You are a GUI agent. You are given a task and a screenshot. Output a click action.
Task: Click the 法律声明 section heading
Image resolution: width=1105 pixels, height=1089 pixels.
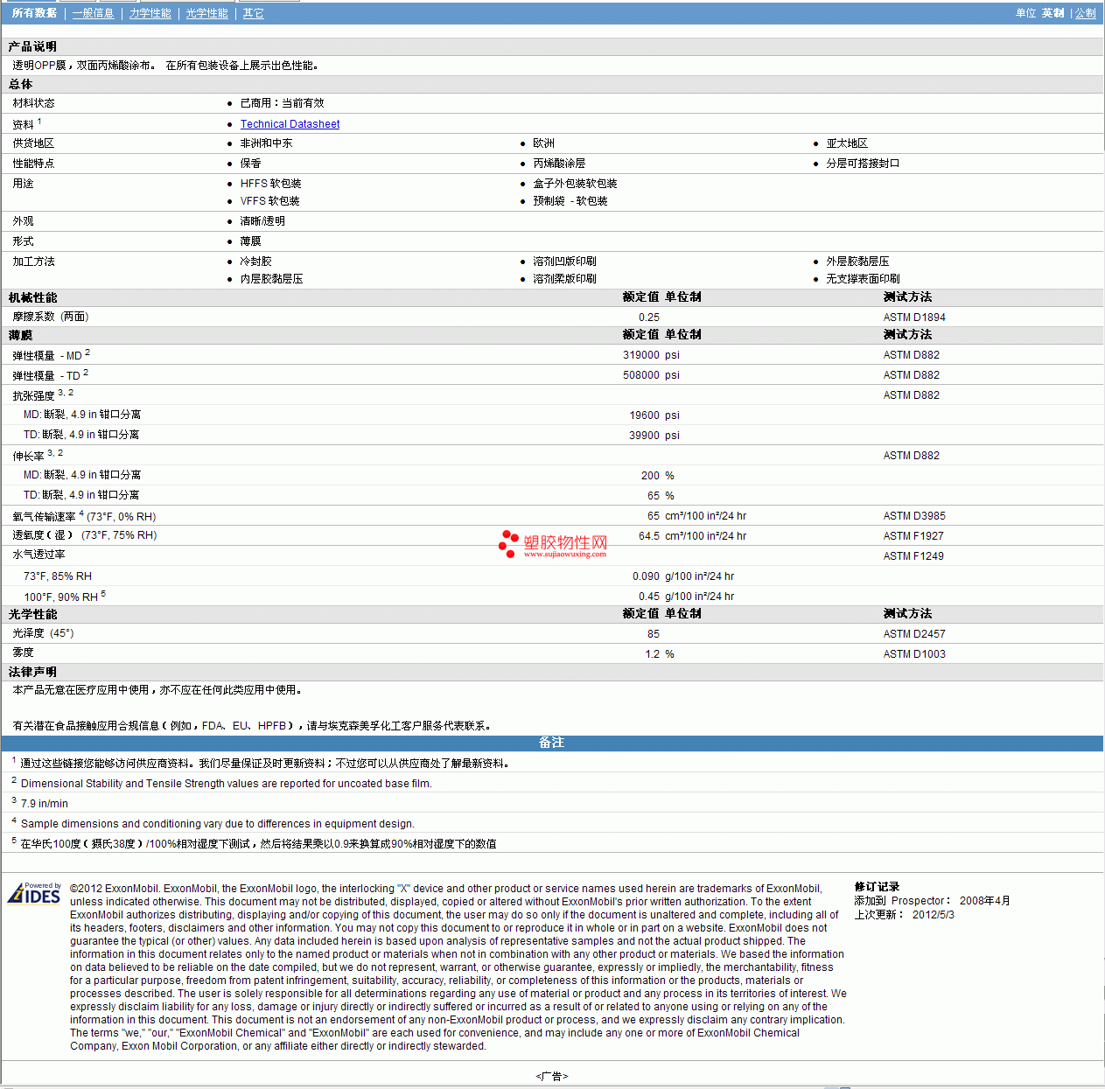point(33,672)
